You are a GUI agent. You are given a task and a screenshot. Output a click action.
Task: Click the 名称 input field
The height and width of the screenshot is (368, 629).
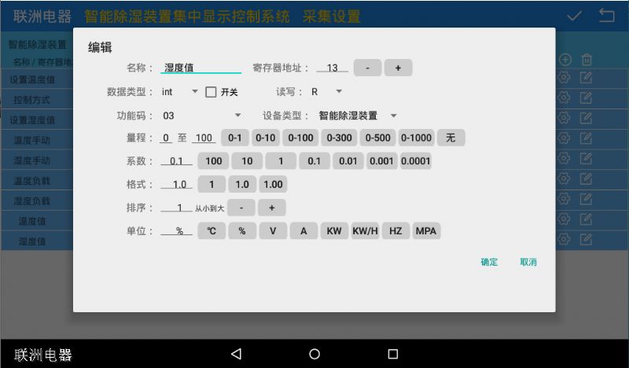coord(201,68)
